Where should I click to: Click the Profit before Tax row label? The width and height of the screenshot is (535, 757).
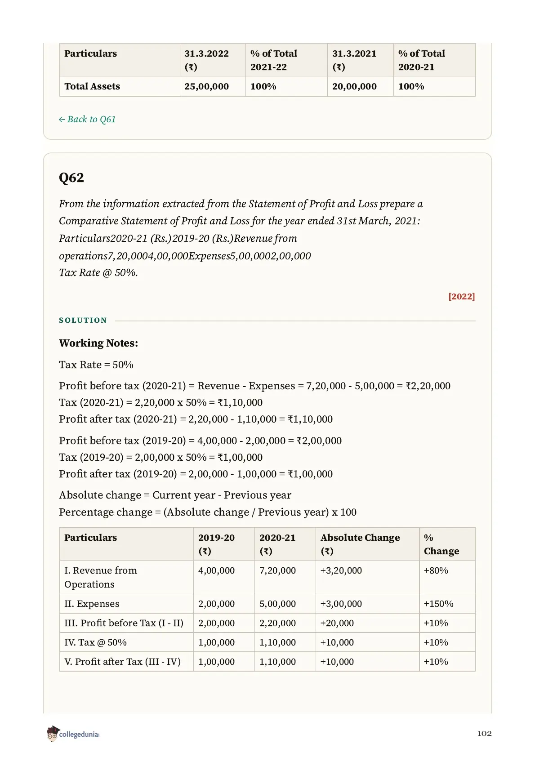124,623
